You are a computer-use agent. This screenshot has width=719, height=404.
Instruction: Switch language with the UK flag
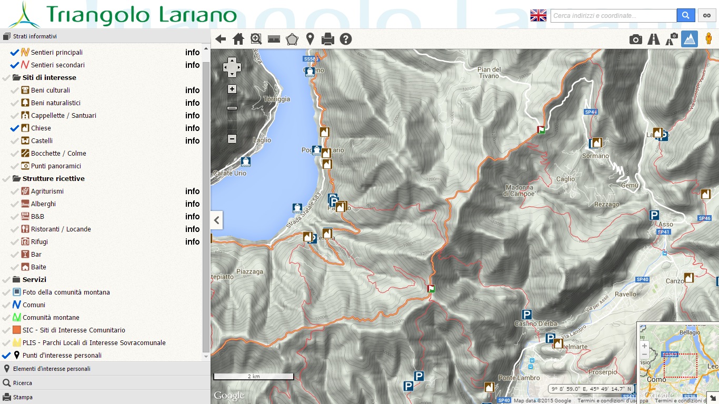point(538,16)
